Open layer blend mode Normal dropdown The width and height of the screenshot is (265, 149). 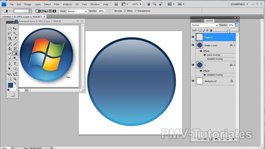(205, 25)
